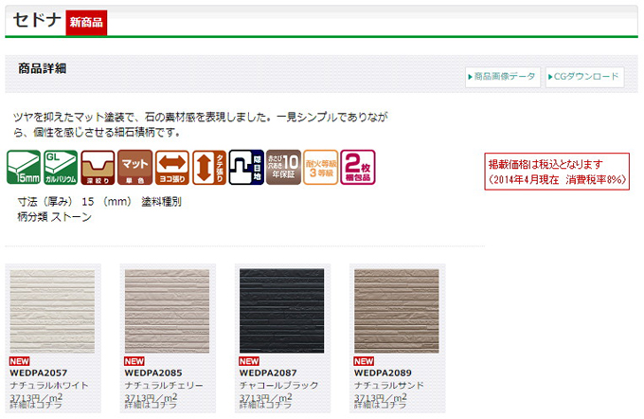Screen dimensions: 644x419
Task: Click the 隠目地 joint icon
Action: click(x=246, y=168)
